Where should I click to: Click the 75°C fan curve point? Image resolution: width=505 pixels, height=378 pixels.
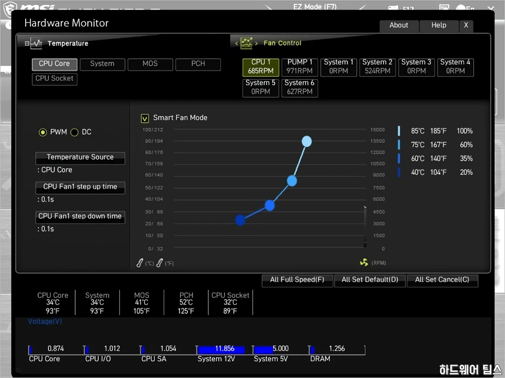pos(292,181)
